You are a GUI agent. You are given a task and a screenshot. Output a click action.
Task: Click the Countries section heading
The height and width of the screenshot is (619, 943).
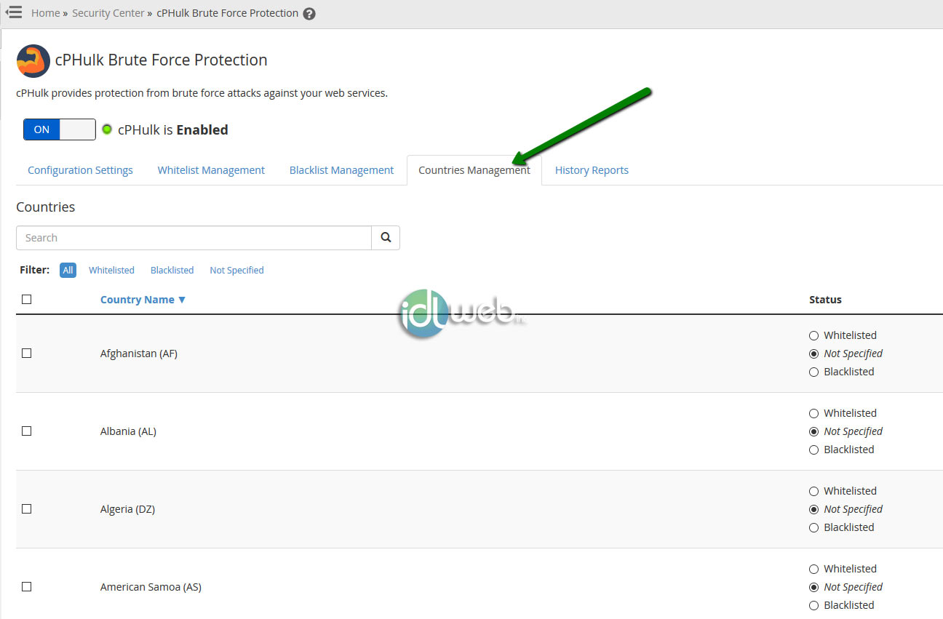[45, 207]
